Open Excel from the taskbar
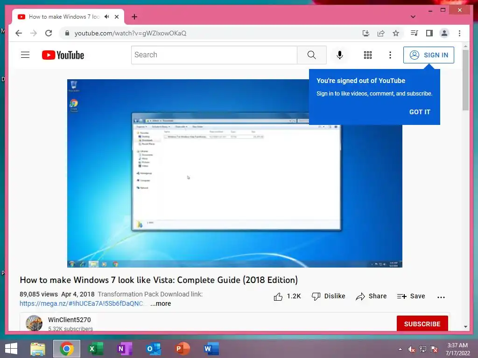Image resolution: width=478 pixels, height=358 pixels. tap(96, 349)
